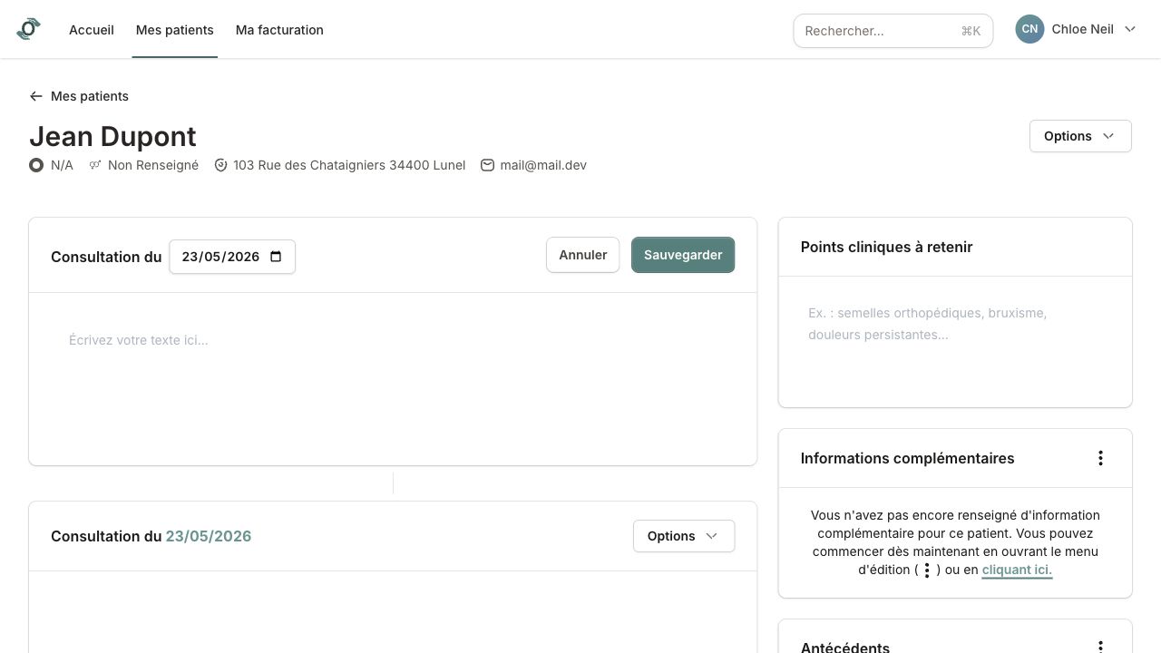Click the Annuler button
The height and width of the screenshot is (653, 1161).
click(583, 255)
